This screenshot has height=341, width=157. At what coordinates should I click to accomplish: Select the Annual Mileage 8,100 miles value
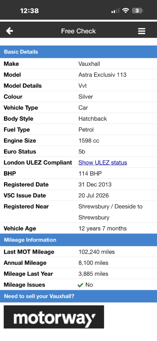93,263
